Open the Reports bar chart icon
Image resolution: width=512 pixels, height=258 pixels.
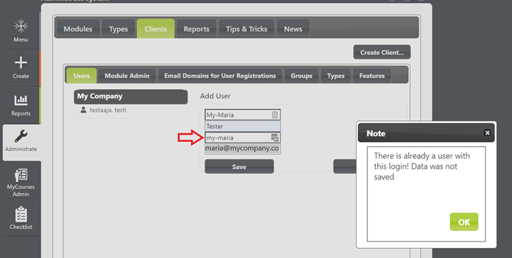[21, 100]
